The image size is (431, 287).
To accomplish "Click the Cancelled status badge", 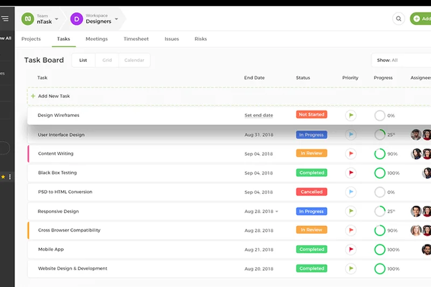I will pos(311,192).
